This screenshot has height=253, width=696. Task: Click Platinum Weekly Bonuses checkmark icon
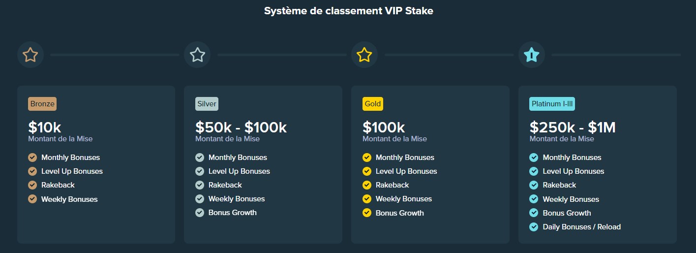pos(534,199)
